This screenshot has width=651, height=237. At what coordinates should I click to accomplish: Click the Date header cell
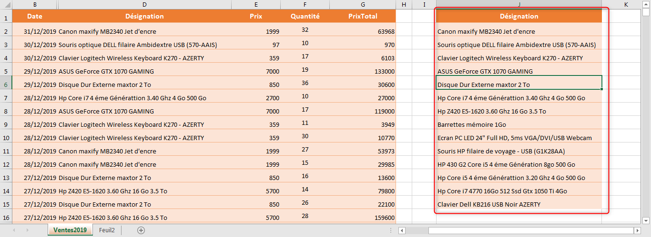(x=35, y=16)
